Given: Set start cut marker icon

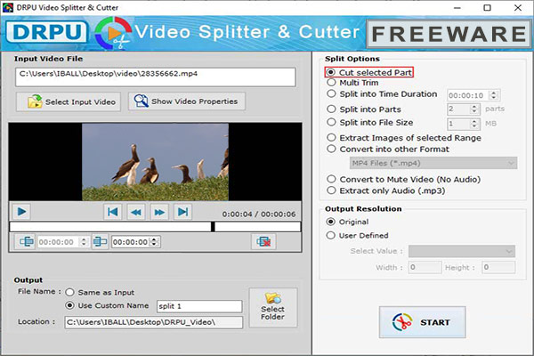Looking at the screenshot, I should pos(26,242).
